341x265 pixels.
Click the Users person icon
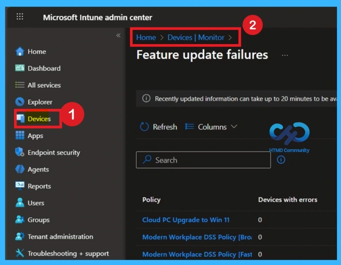coord(20,202)
